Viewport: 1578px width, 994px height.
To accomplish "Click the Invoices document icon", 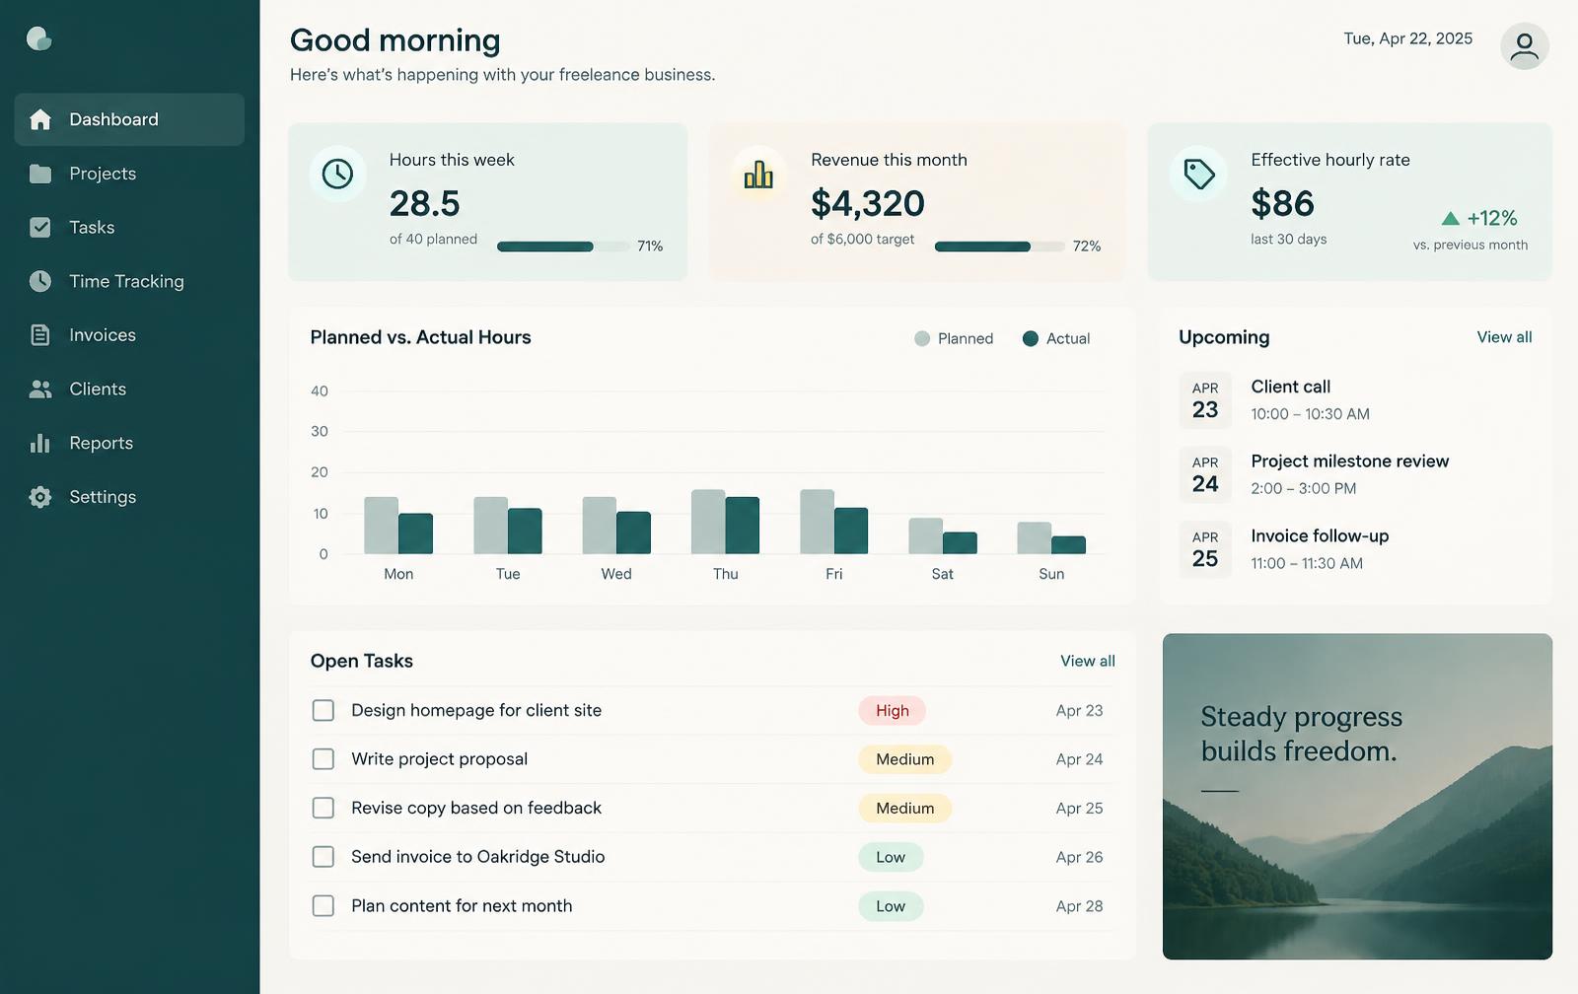I will (x=40, y=335).
